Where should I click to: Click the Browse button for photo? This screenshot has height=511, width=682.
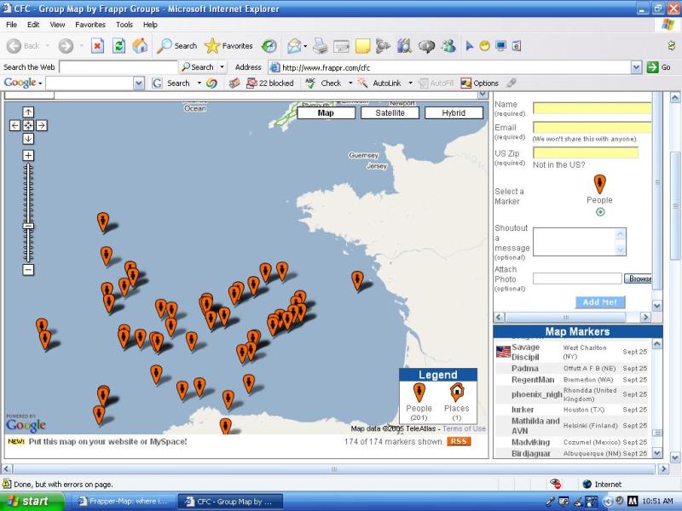tap(639, 278)
